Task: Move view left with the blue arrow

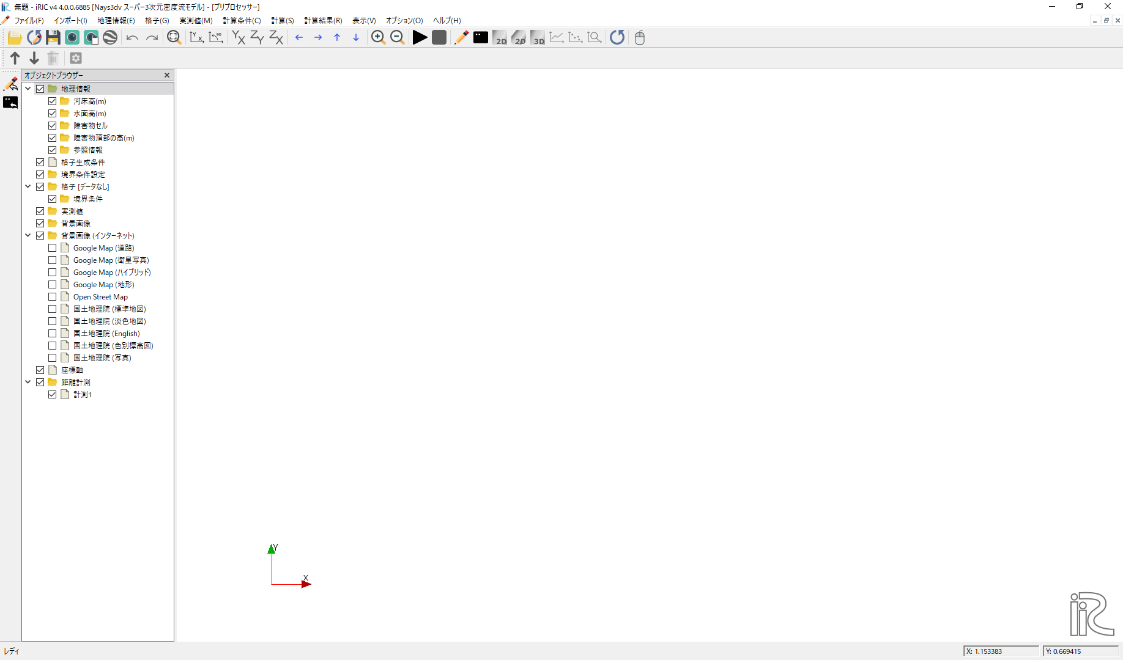Action: point(299,38)
